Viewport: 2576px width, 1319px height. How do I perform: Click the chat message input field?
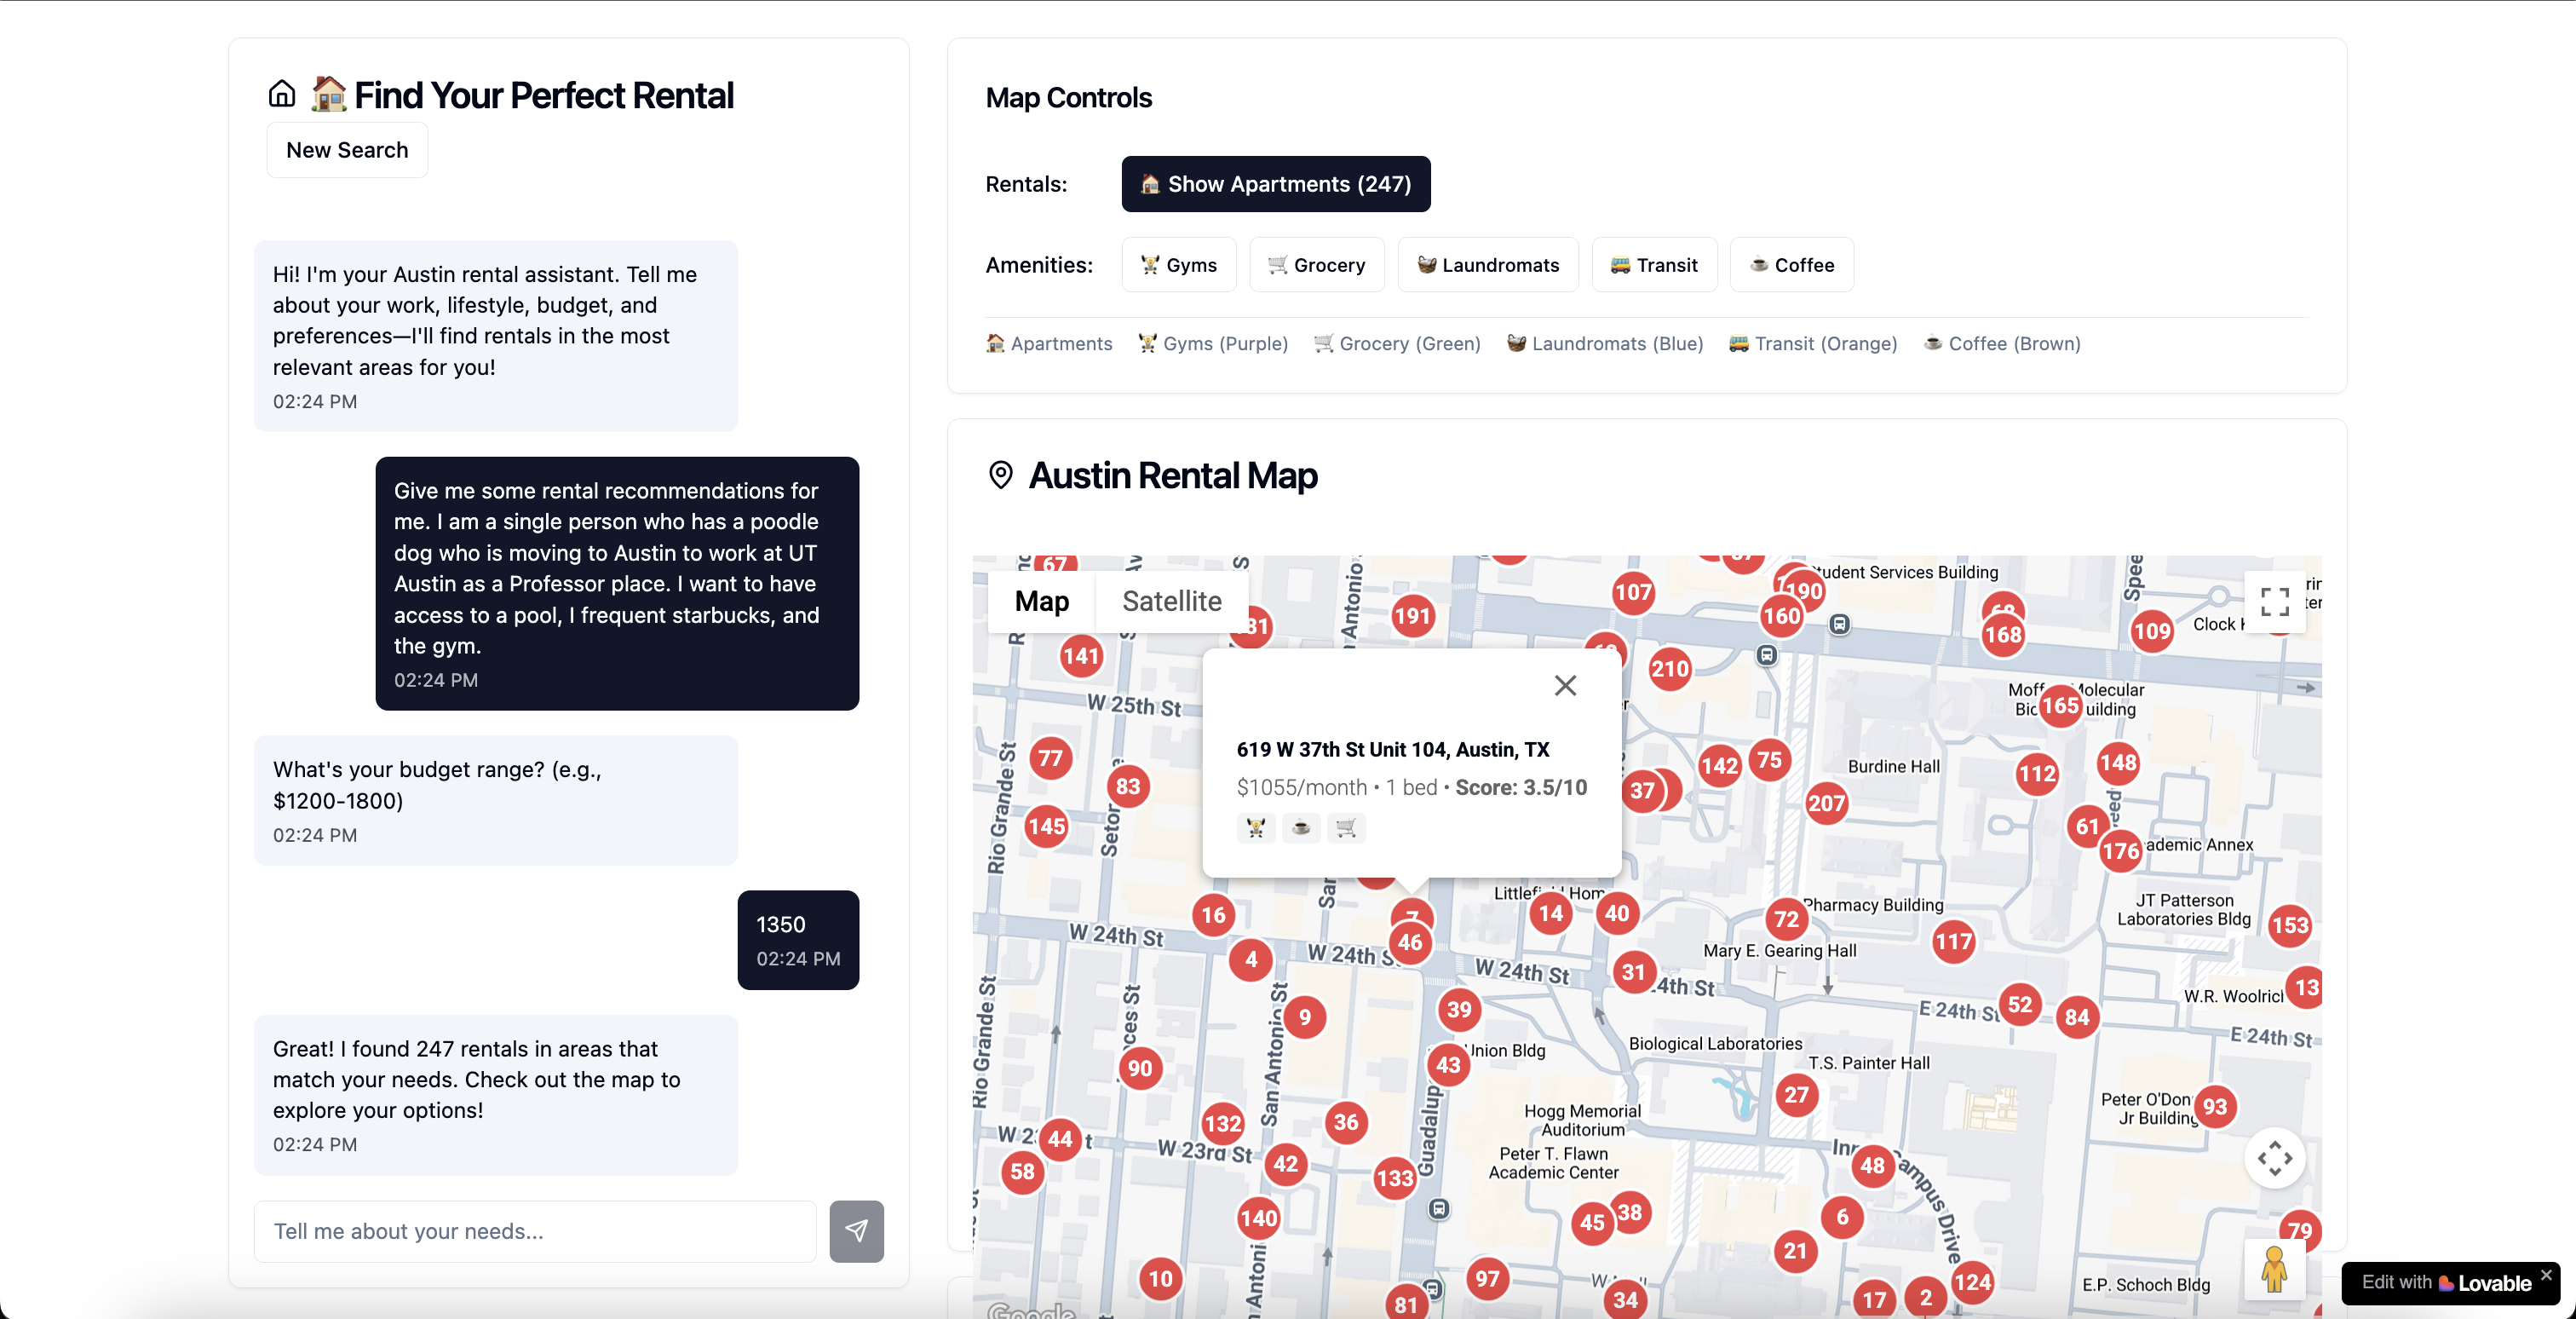(535, 1230)
